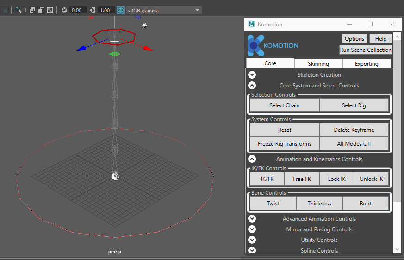Click the isolate select icon in viewport toolbar
Viewport: 404px width, 260px height.
19,10
